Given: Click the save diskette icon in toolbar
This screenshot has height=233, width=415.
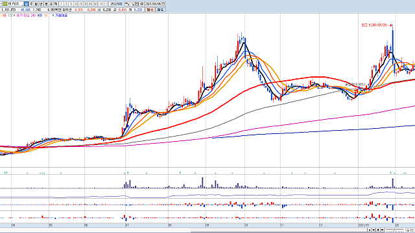Looking at the screenshot, I should point(137,4).
